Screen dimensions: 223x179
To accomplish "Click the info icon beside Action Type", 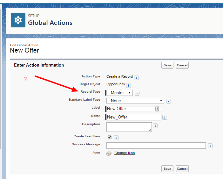I will [136, 78].
